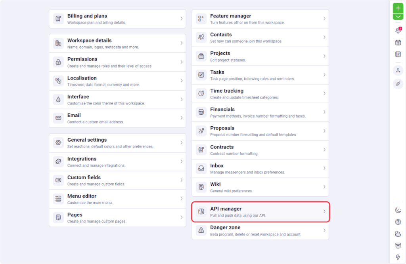Click the Danger zone chevron arrow
The height and width of the screenshot is (264, 406).
pyautogui.click(x=324, y=230)
